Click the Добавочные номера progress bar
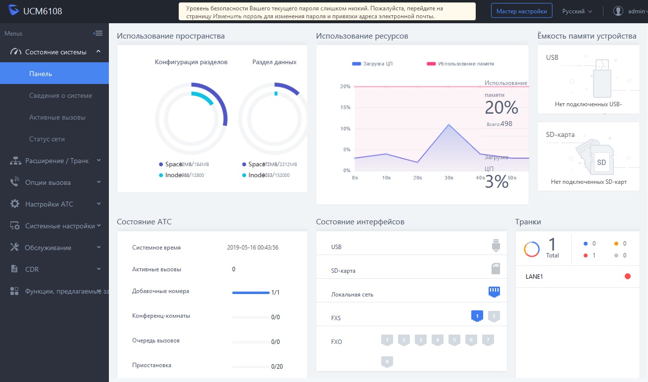 coord(250,293)
